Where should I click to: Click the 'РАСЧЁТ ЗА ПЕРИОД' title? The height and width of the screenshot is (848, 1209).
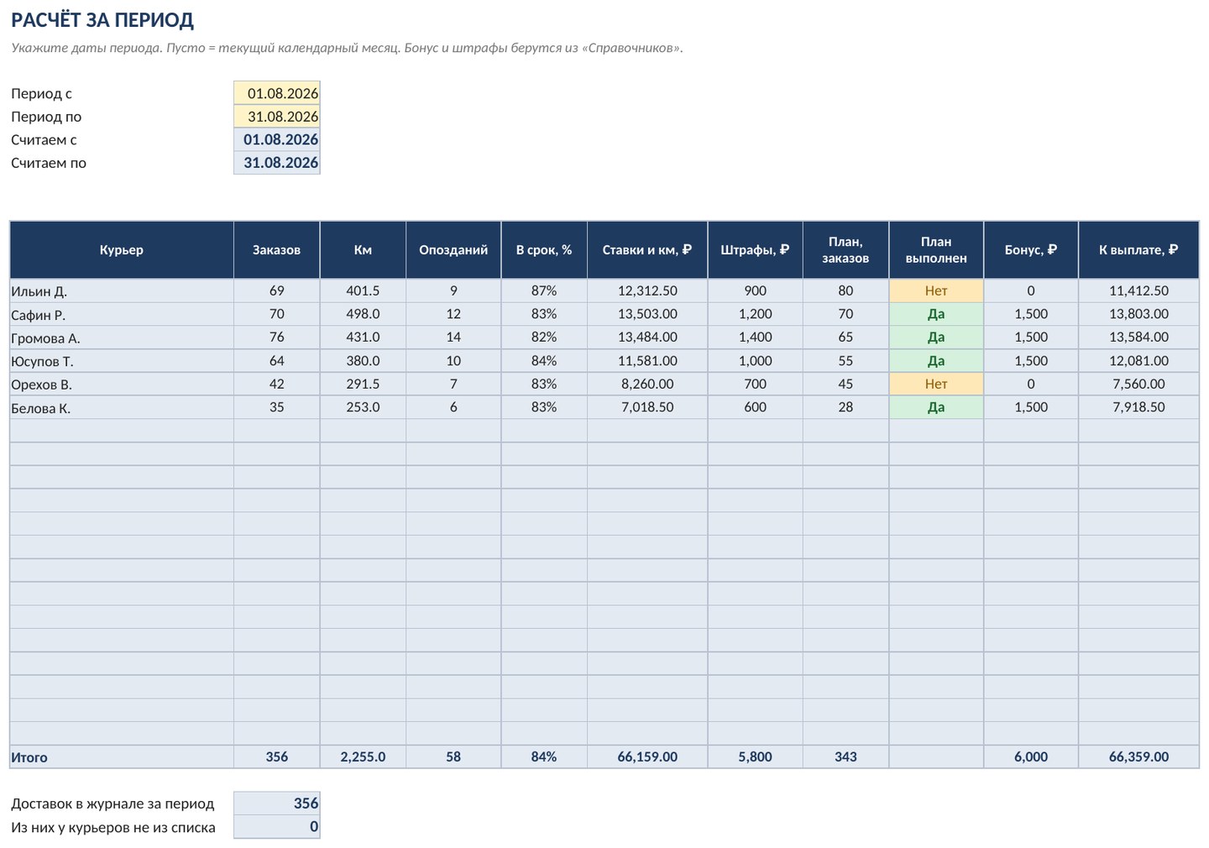tap(102, 20)
